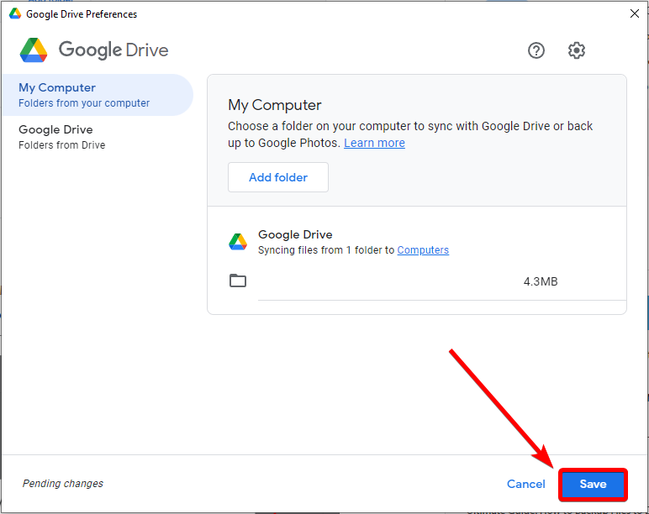649x514 pixels.
Task: Click the Pending changes status text
Action: [63, 484]
